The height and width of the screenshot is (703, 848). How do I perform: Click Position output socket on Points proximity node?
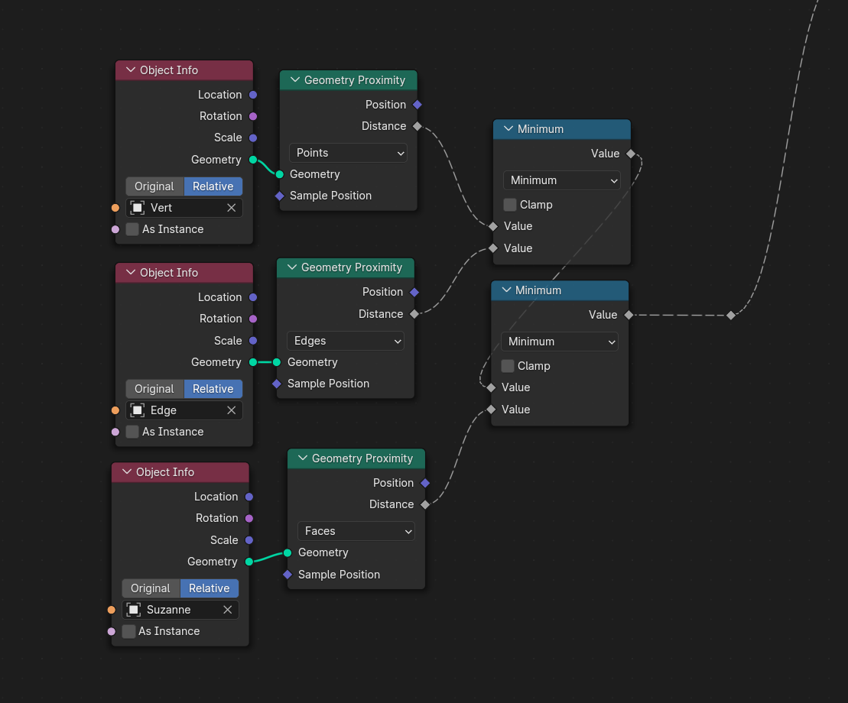pos(417,105)
